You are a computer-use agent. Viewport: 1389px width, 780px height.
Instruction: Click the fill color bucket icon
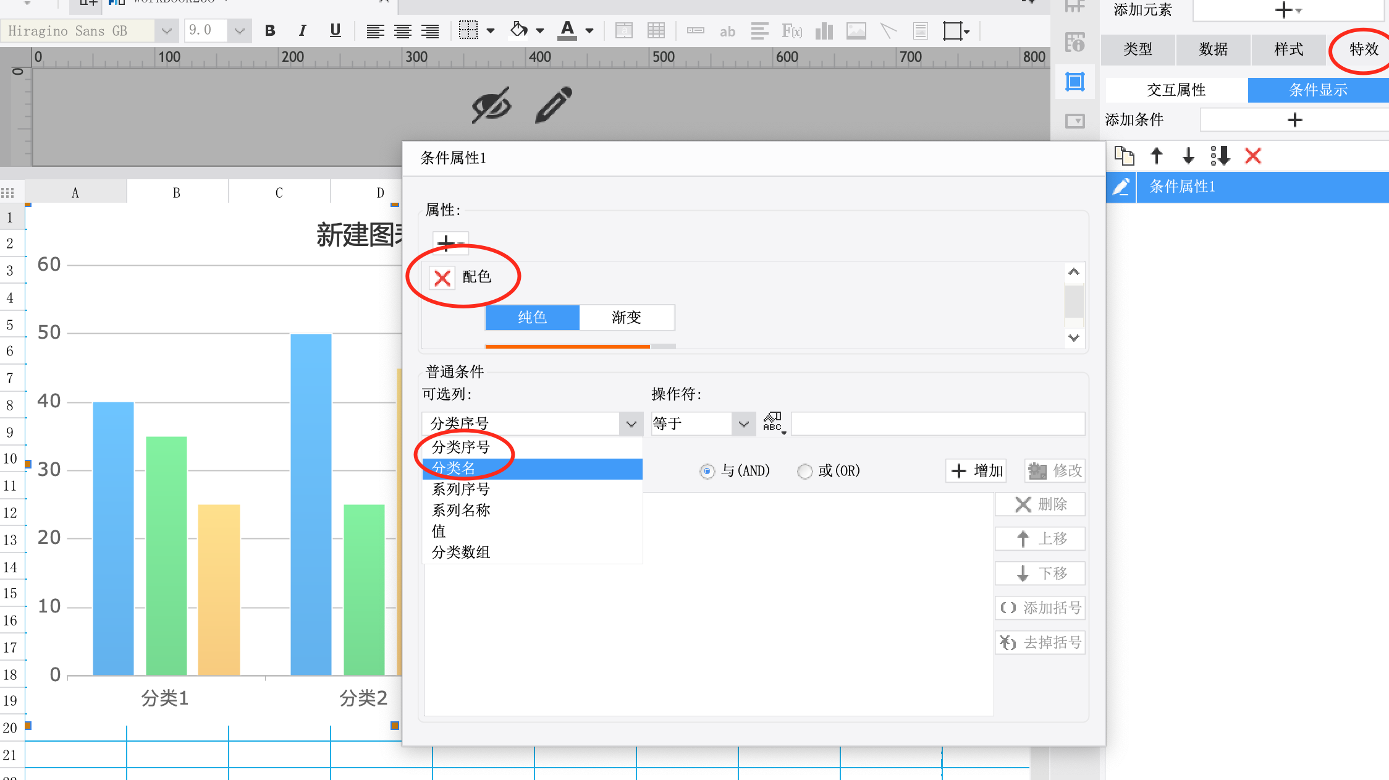(518, 30)
